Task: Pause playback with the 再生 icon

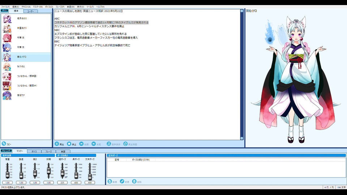Action: pyautogui.click(x=57, y=144)
